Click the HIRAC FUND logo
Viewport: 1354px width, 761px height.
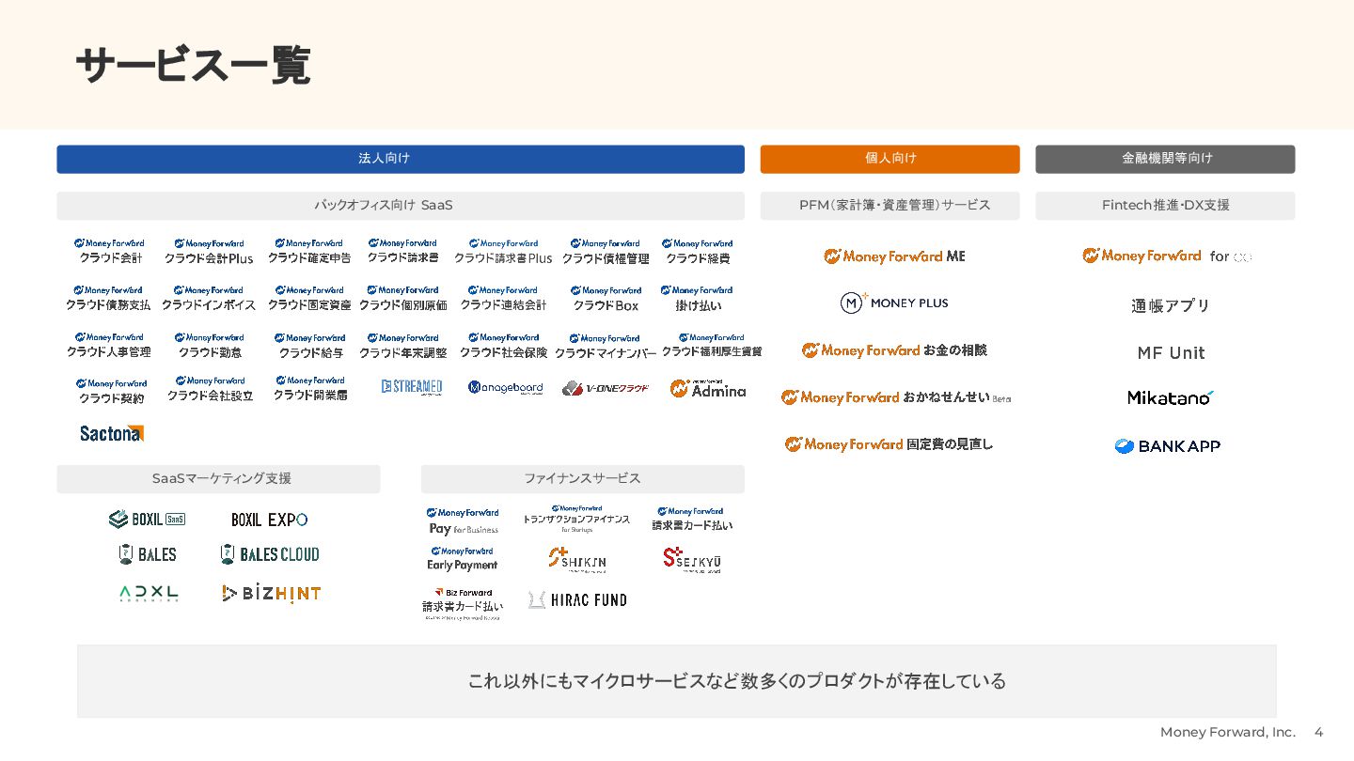(x=577, y=599)
